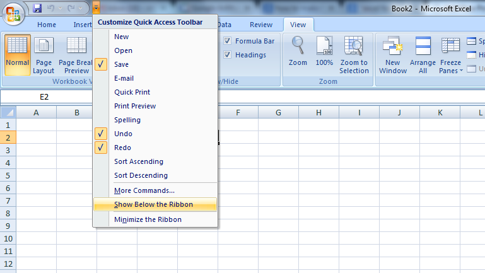The image size is (485, 273).
Task: Click the Undo arrow icon in the toolbar
Action: point(51,8)
